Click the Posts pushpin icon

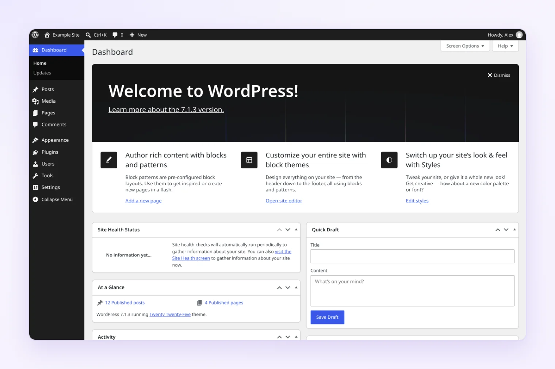35,90
